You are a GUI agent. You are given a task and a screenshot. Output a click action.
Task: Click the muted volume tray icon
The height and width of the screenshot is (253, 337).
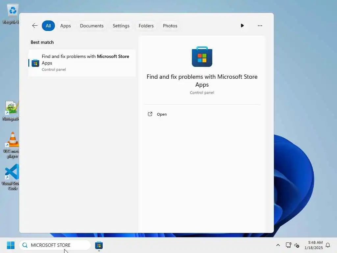[297, 245]
